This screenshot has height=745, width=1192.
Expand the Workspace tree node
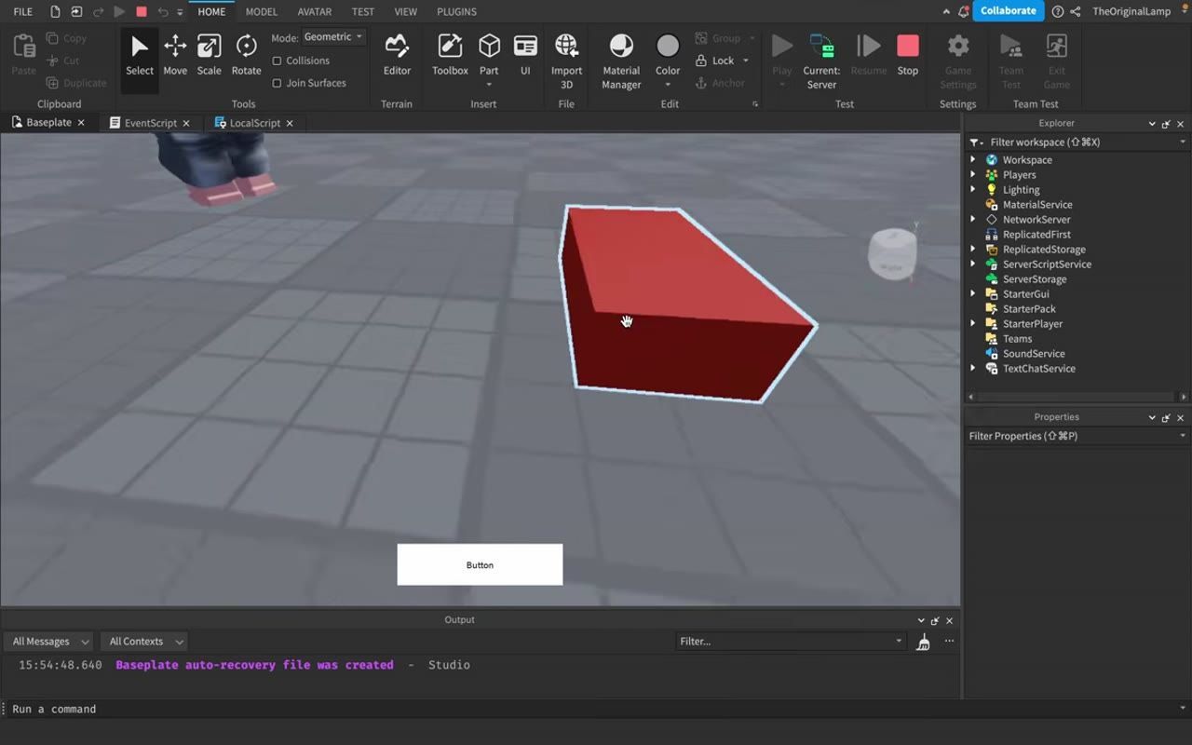click(x=973, y=160)
